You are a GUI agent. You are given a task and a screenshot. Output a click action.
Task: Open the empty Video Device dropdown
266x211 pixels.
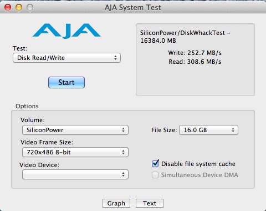click(75, 174)
